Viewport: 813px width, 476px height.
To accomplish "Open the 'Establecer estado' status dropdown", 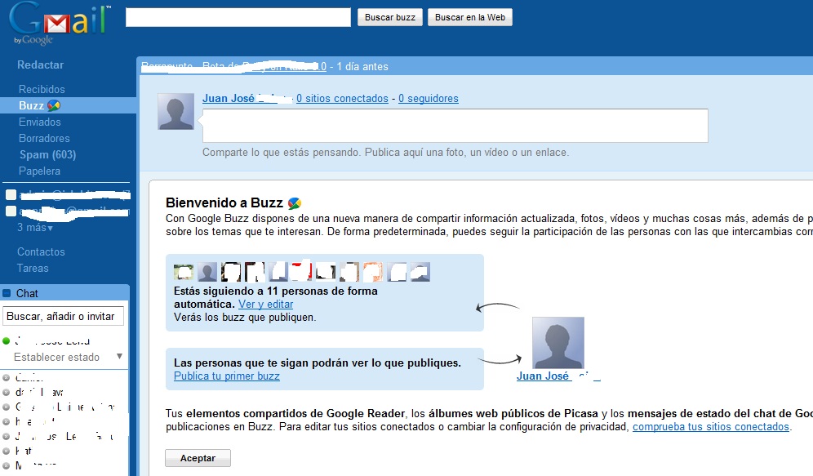I will pos(119,356).
